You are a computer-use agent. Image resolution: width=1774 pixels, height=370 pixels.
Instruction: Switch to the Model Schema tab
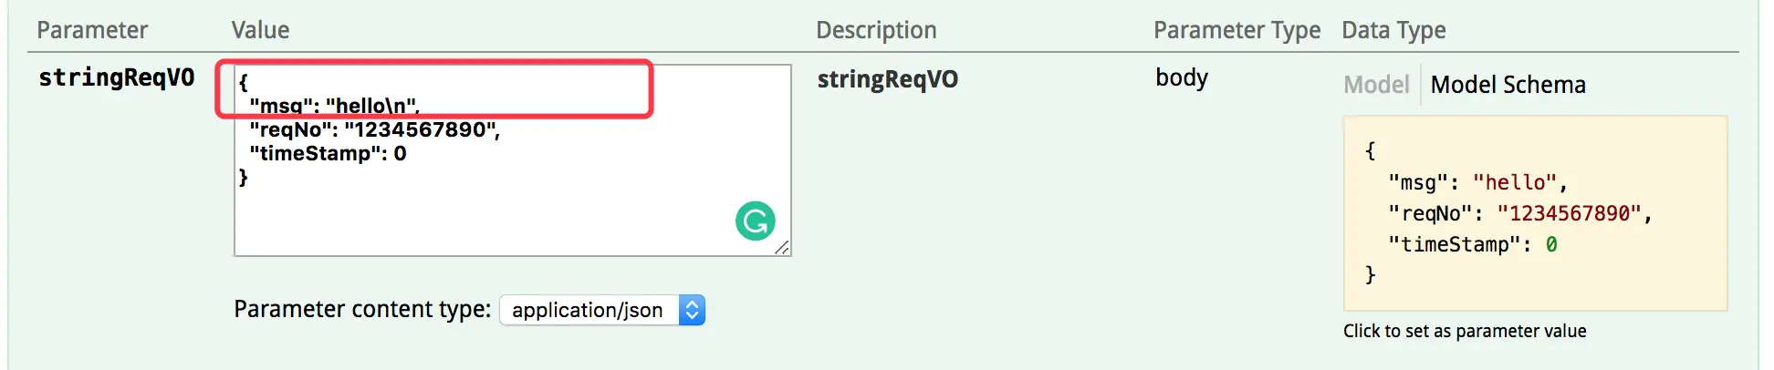pyautogui.click(x=1508, y=85)
